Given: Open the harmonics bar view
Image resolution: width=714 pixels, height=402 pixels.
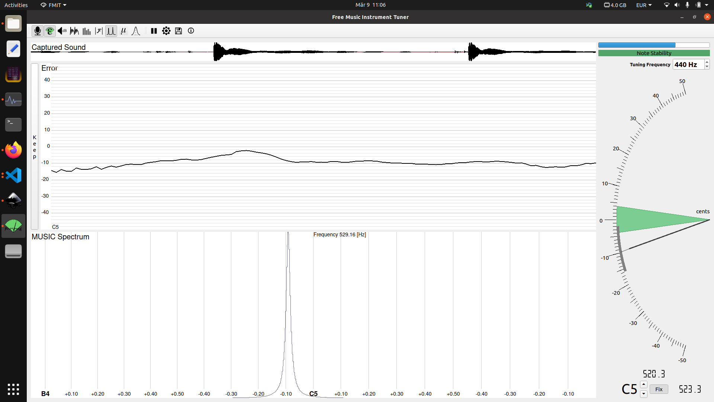Looking at the screenshot, I should pos(86,31).
